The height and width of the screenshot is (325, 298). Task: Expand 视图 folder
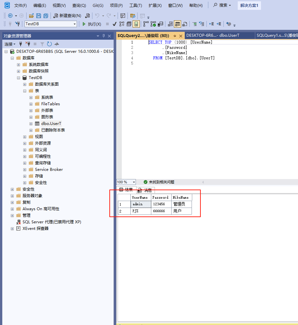(x=25, y=137)
